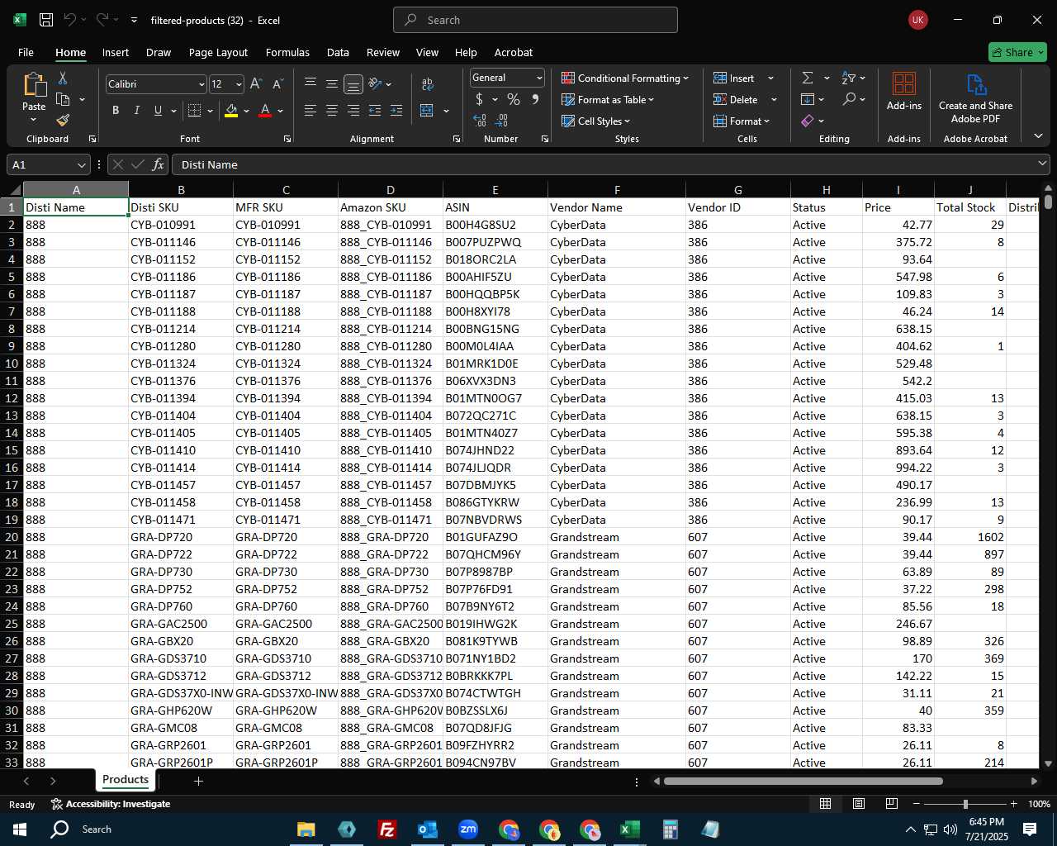The height and width of the screenshot is (846, 1057).
Task: Toggle middle vertical alignment
Action: pos(332,84)
